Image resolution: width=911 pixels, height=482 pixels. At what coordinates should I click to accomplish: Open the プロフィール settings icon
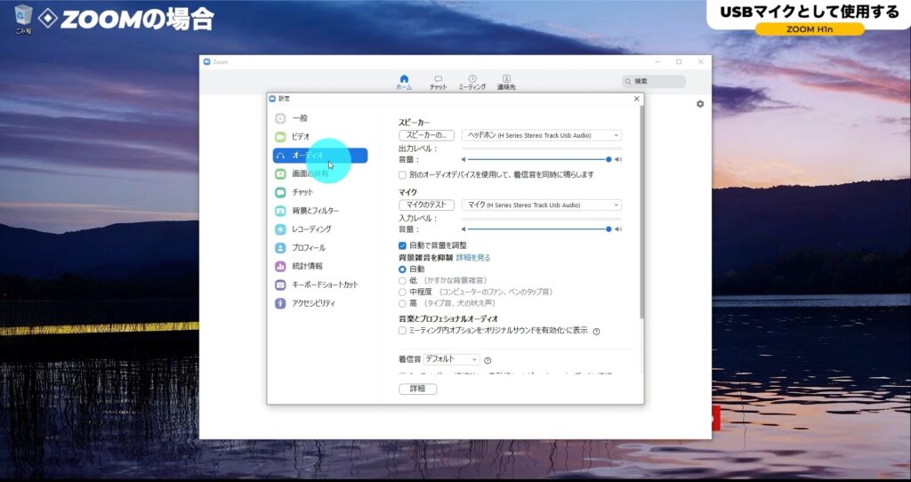coord(280,248)
